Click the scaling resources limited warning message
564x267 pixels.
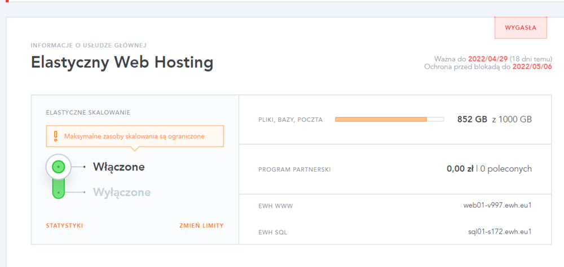click(x=134, y=136)
